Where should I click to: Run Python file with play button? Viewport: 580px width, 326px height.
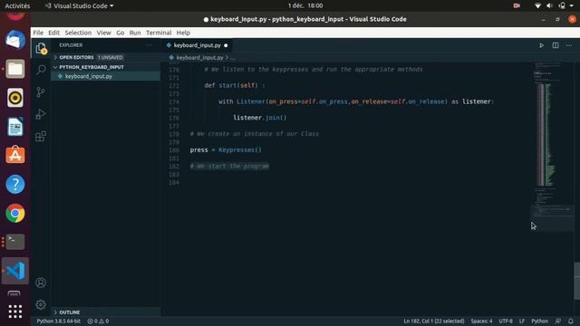point(541,45)
